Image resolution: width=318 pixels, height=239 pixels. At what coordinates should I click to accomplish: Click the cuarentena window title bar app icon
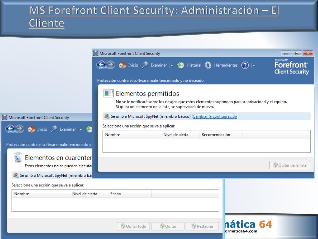point(4,117)
